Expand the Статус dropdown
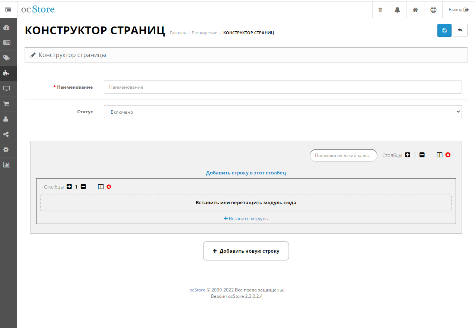This screenshot has height=328, width=475. [283, 112]
